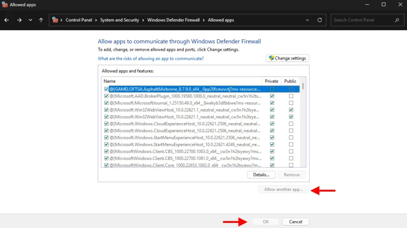Go forward with the right arrow
Image resolution: width=407 pixels, height=228 pixels.
19,20
